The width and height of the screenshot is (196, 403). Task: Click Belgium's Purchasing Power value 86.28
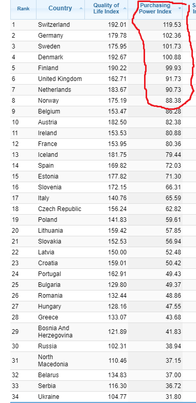coord(173,111)
